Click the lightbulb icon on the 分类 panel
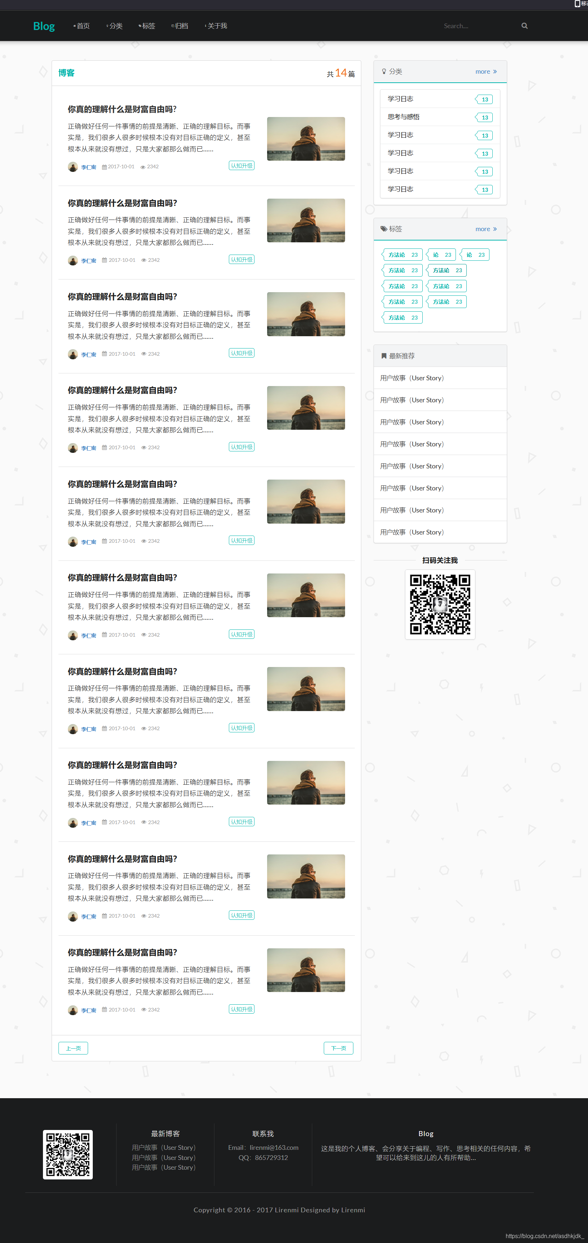 tap(384, 71)
